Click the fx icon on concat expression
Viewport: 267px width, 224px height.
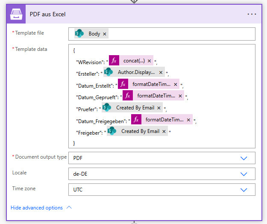pyautogui.click(x=114, y=61)
